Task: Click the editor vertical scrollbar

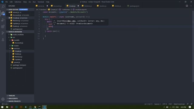Action: 193,46
